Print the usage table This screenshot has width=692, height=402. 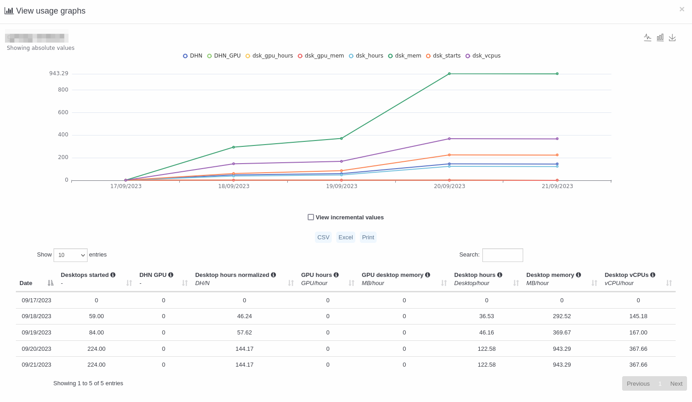coord(368,237)
